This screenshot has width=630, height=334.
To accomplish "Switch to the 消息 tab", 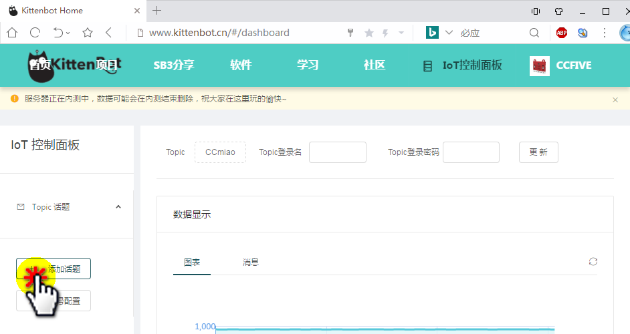I will [x=251, y=263].
